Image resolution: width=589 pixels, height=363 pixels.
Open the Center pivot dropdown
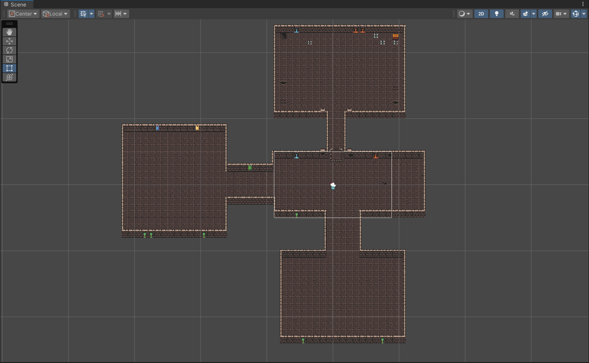(24, 14)
